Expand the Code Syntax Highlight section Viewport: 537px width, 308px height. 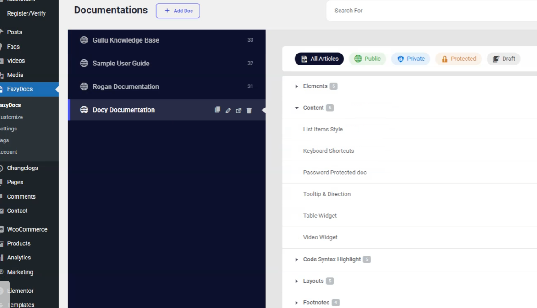(296, 259)
